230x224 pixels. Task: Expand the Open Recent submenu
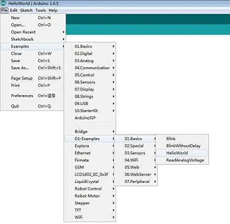pos(33,32)
